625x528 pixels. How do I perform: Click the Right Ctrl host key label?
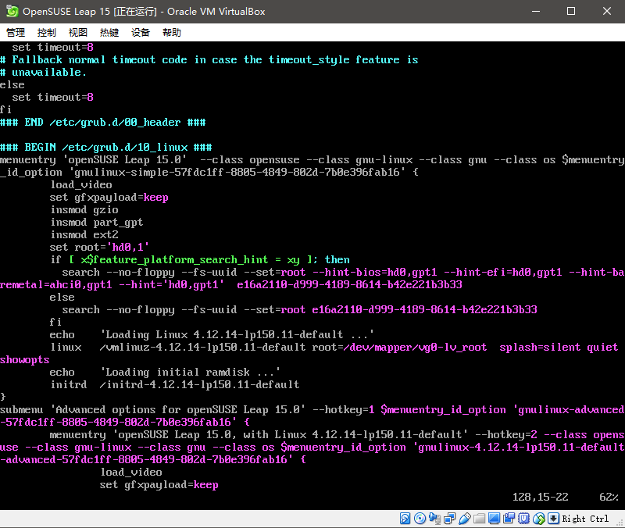[585, 519]
